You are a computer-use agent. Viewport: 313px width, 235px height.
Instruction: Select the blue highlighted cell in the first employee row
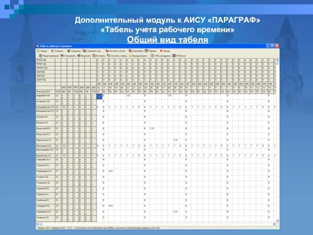[x=99, y=96]
